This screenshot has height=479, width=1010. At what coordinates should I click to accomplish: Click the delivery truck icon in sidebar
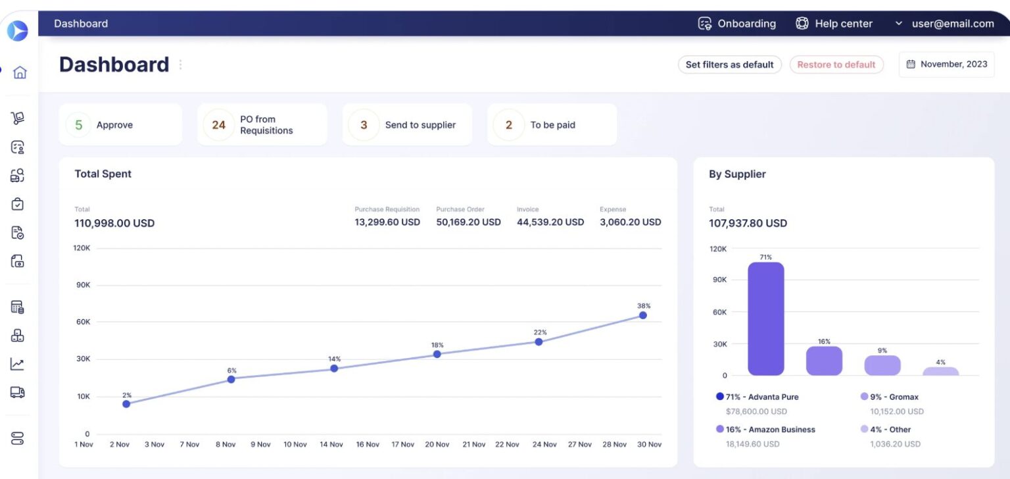(x=18, y=392)
